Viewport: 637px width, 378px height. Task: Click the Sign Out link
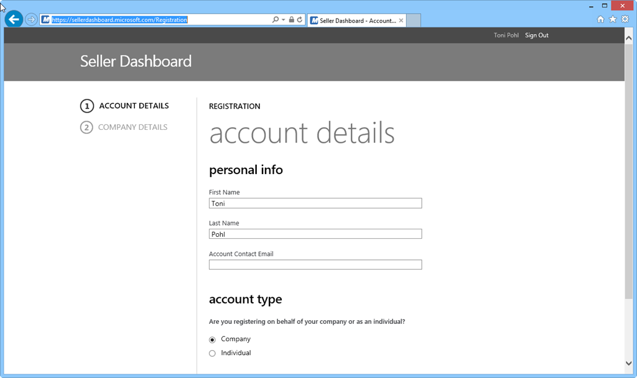[x=536, y=35]
